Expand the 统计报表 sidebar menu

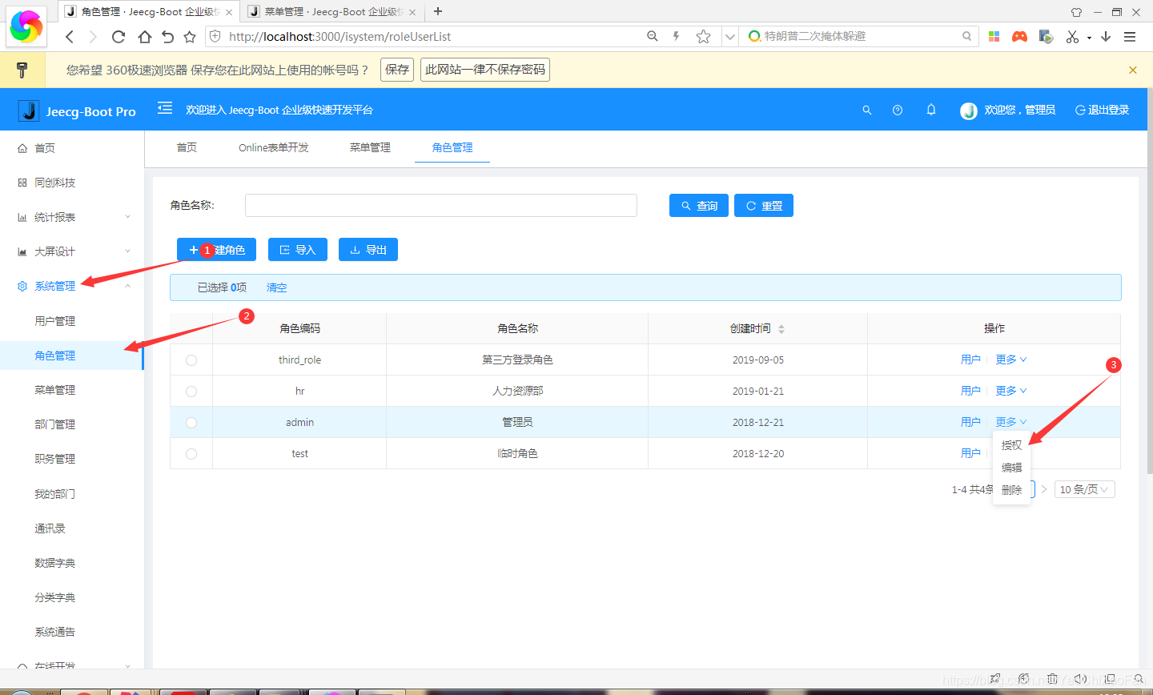72,217
